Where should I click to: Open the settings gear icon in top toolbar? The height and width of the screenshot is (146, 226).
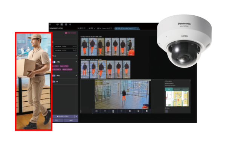tap(66, 24)
